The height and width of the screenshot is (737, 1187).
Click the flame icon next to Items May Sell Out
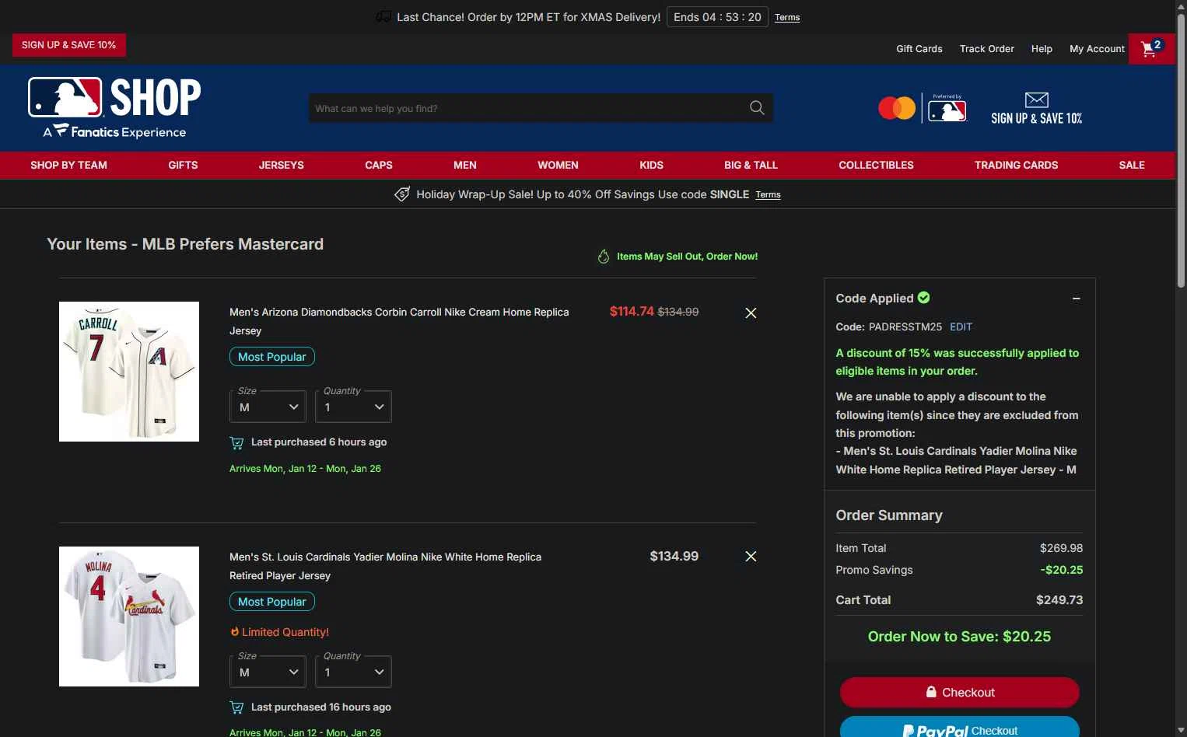(604, 256)
